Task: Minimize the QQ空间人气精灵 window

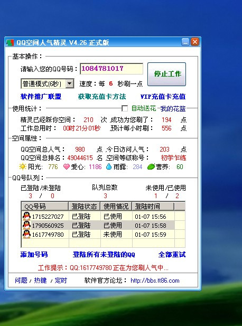Action: tap(185, 42)
